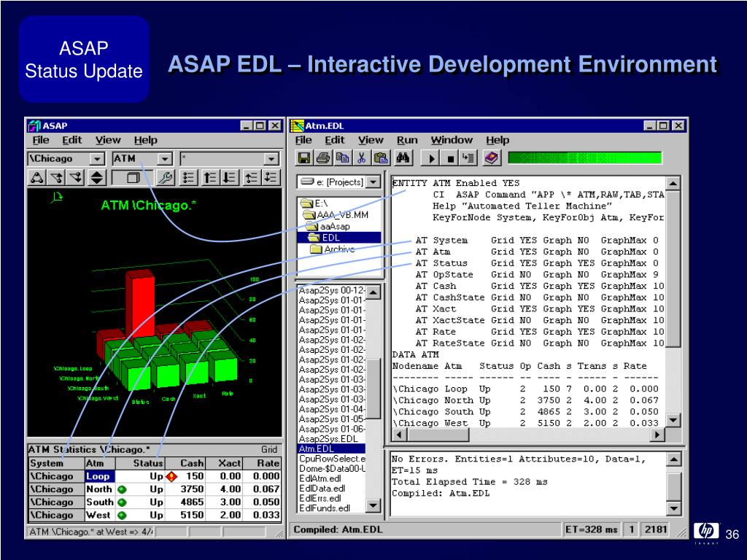This screenshot has height=560, width=747.
Task: Click the green status icon in West row
Action: (x=122, y=516)
